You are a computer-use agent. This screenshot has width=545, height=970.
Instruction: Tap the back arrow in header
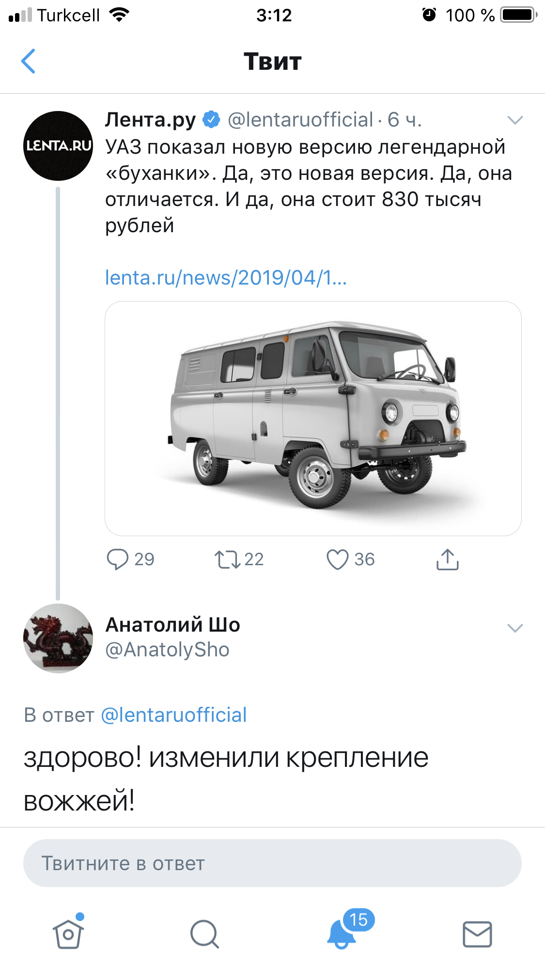(29, 62)
